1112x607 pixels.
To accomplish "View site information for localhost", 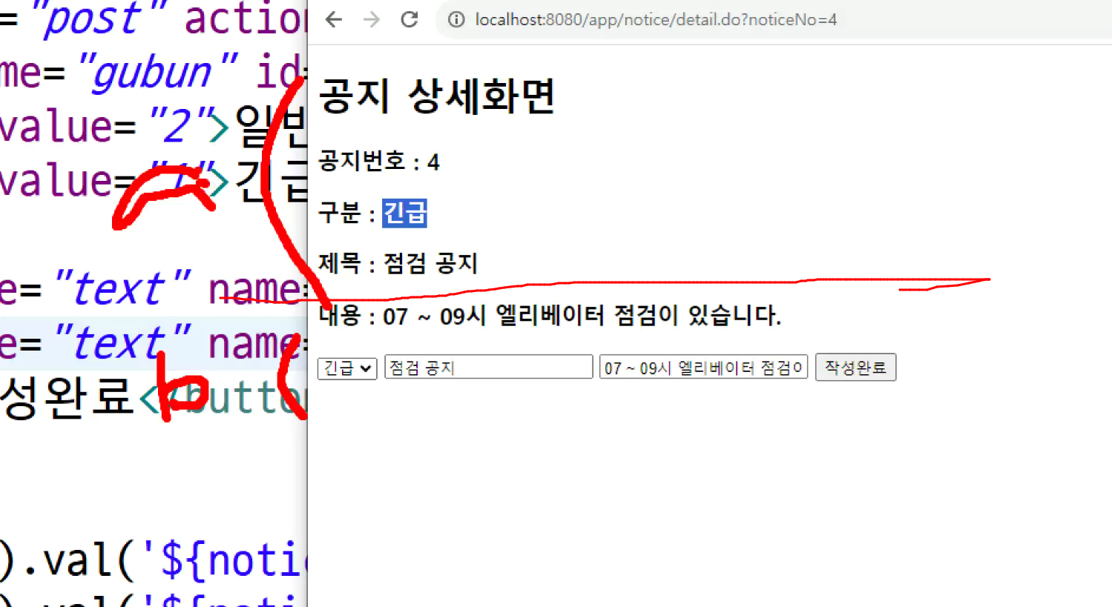I will tap(456, 20).
